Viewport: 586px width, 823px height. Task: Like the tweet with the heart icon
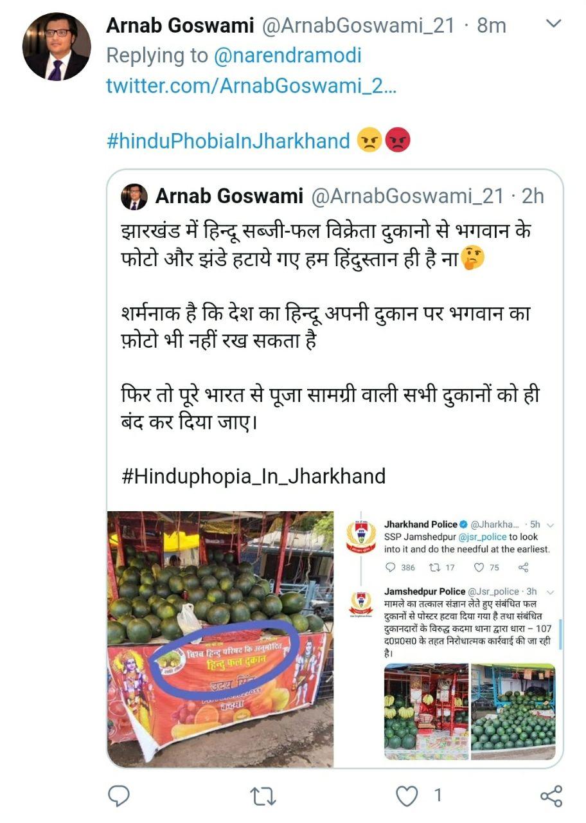coord(406,797)
